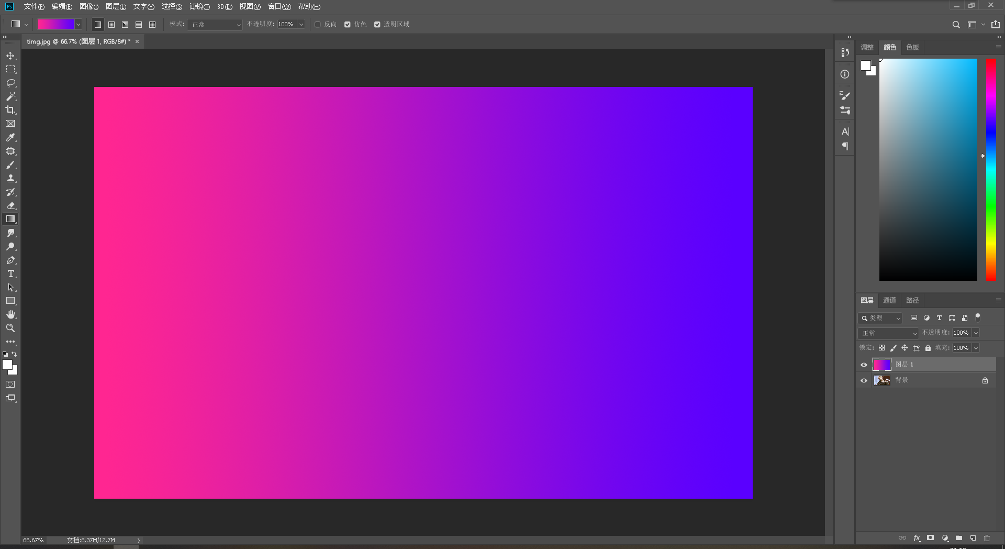
Task: Open the layer blend mode 正常 dropdown
Action: pyautogui.click(x=888, y=333)
